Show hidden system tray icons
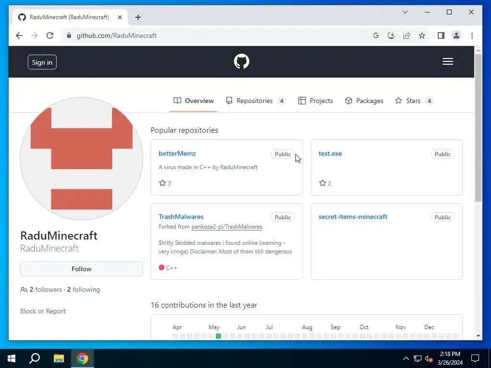491x368 pixels. tap(406, 358)
